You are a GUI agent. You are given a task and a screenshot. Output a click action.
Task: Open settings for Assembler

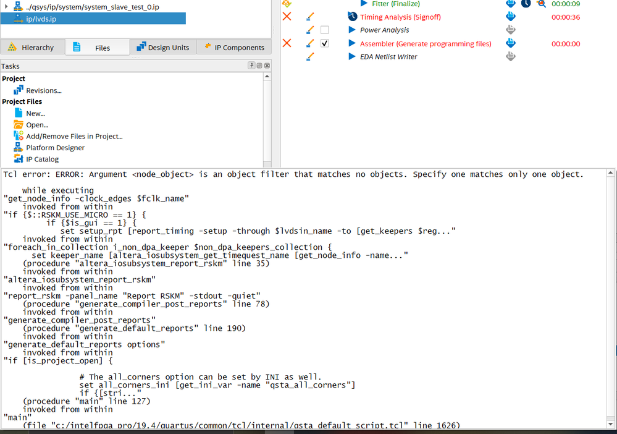310,43
